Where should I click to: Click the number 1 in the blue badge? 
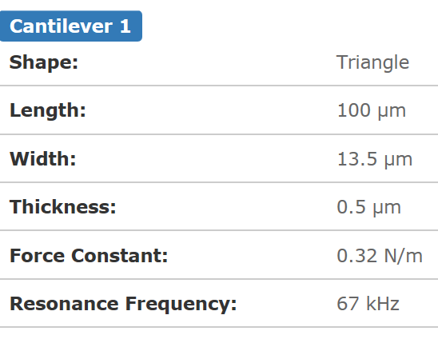pyautogui.click(x=125, y=26)
